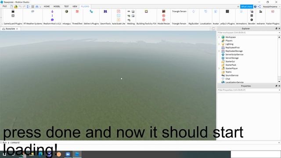The width and height of the screenshot is (281, 158).
Task: Select Chat service in Explorer
Action: pyautogui.click(x=227, y=79)
